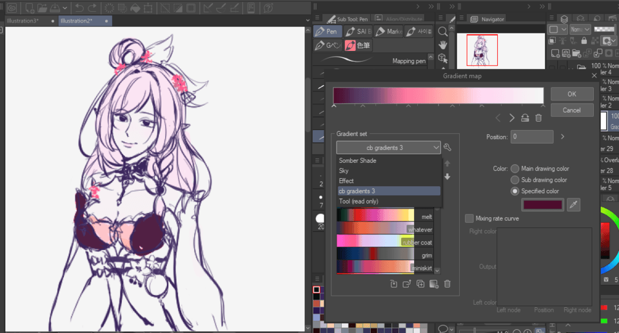
Task: Undo the last action
Action: (79, 8)
